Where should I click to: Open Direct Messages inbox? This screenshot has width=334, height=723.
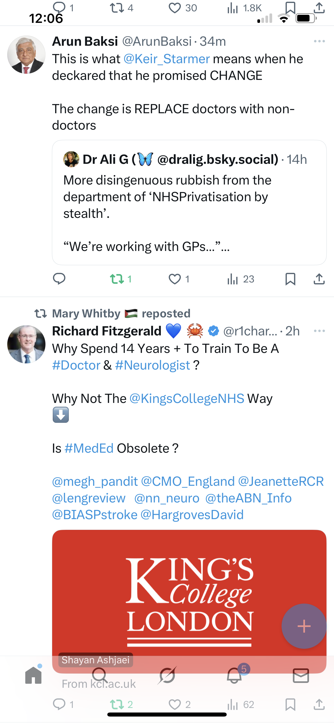[x=301, y=675]
